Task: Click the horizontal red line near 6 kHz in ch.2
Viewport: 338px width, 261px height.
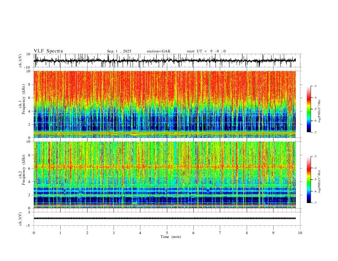Action: pos(165,167)
